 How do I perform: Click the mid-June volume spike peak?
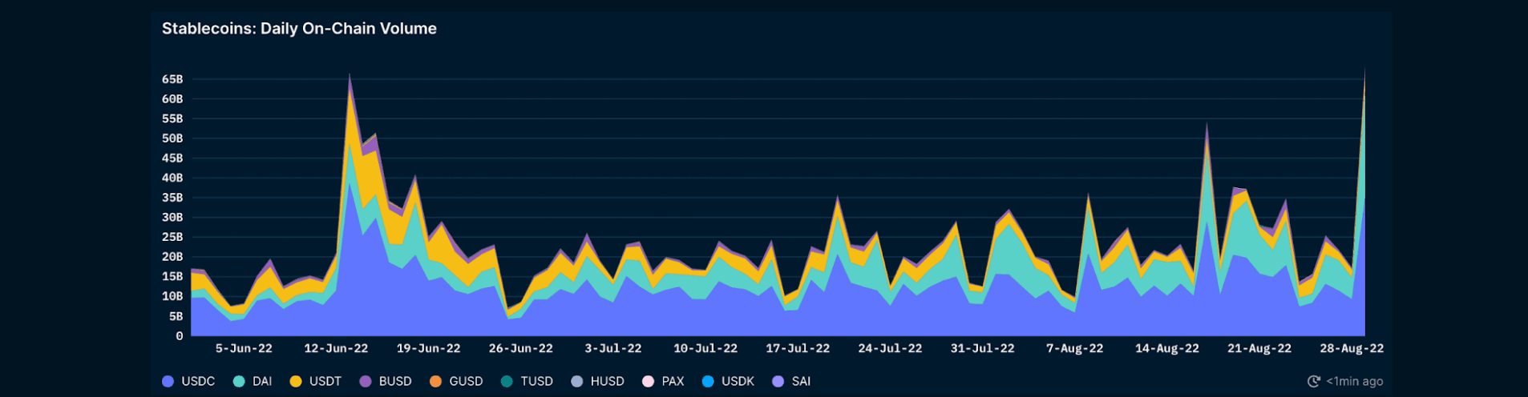[x=350, y=76]
